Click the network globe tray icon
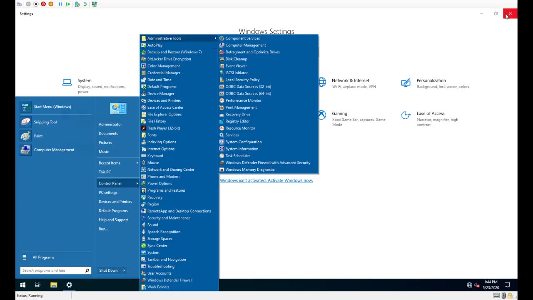Image resolution: width=533 pixels, height=300 pixels. 470,285
